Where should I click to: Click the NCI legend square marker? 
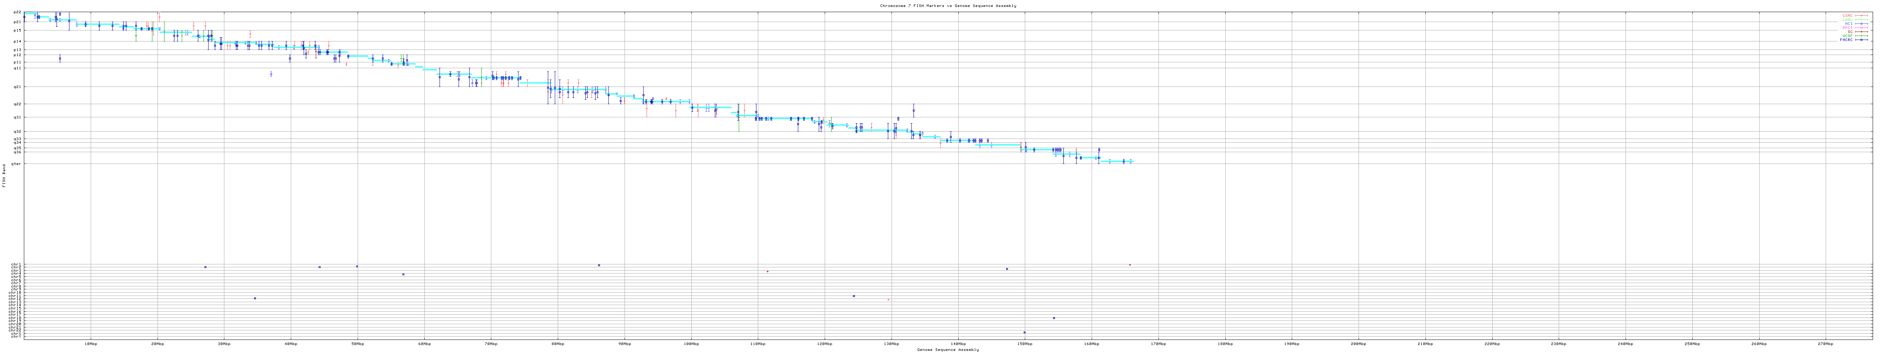(1861, 23)
